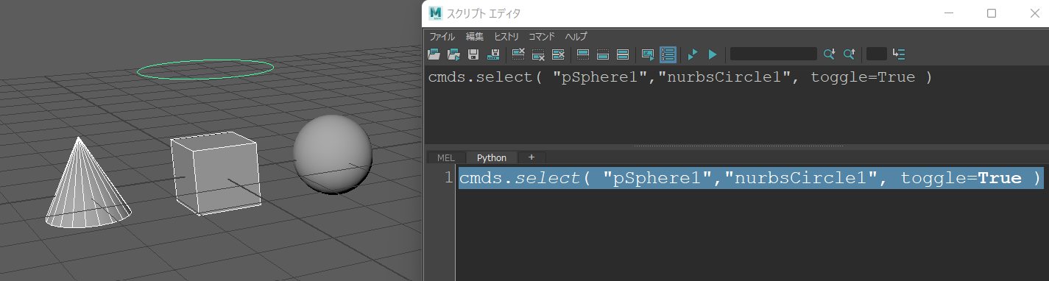Select the sphere in the viewport
Image resolution: width=1049 pixels, height=281 pixels.
point(333,155)
